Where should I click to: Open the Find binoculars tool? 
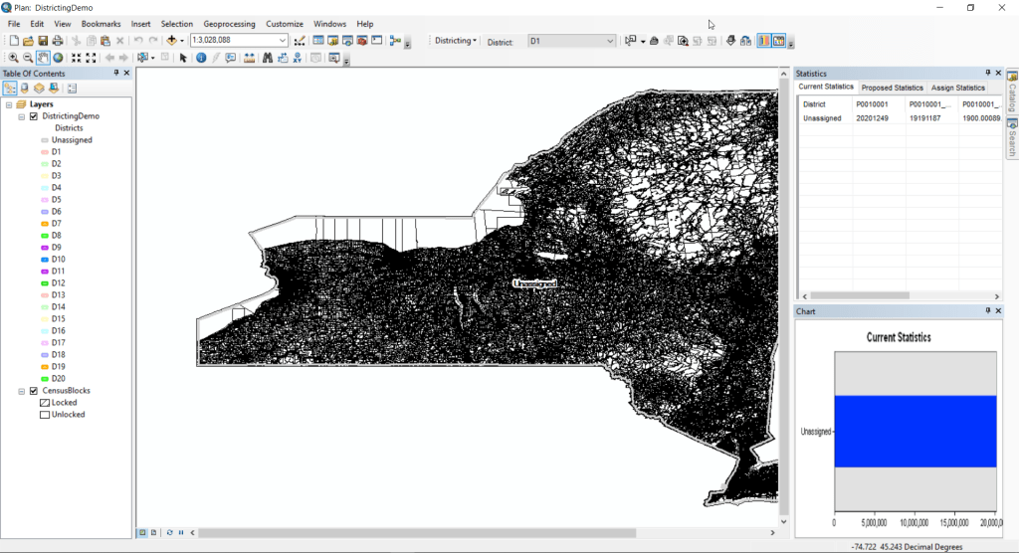tap(268, 58)
